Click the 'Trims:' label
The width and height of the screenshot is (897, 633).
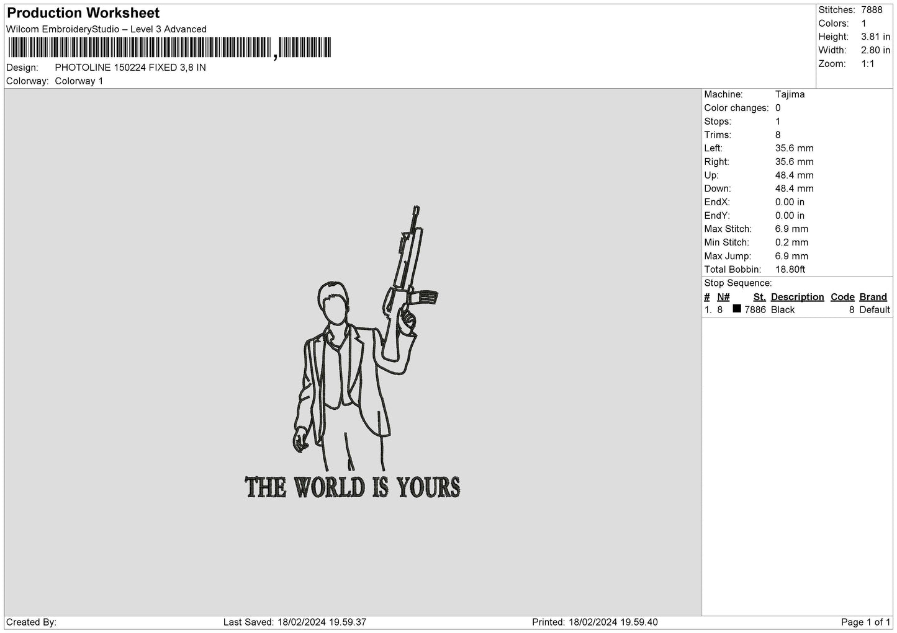(718, 135)
